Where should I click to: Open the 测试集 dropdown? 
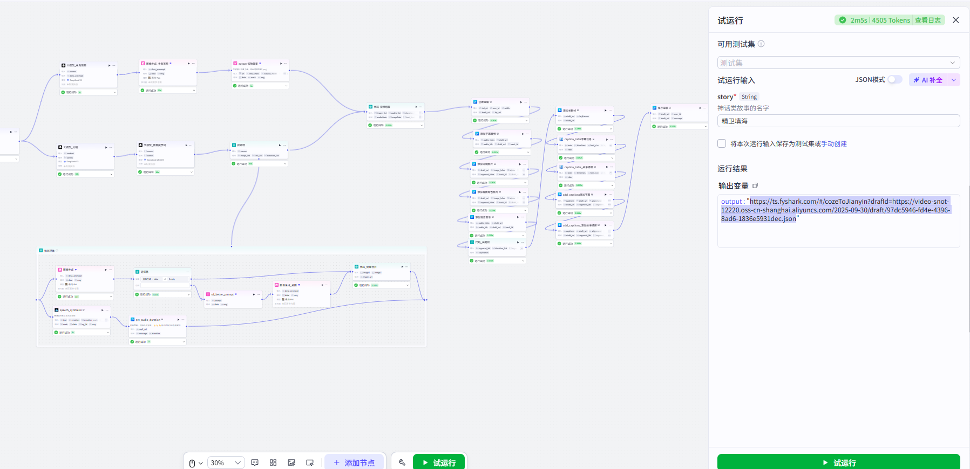tap(839, 63)
